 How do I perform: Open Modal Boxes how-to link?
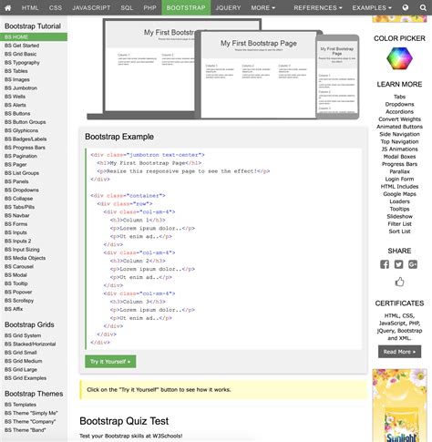tap(399, 157)
